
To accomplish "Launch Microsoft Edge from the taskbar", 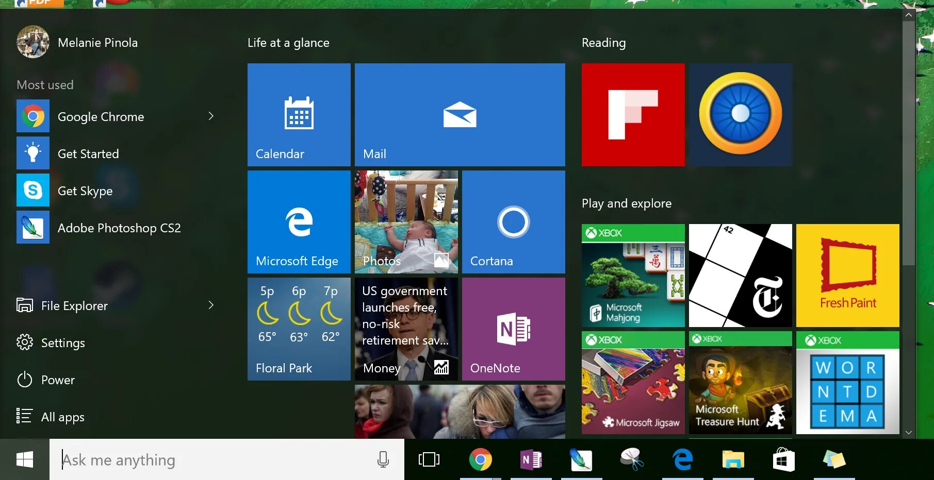I will pos(682,459).
